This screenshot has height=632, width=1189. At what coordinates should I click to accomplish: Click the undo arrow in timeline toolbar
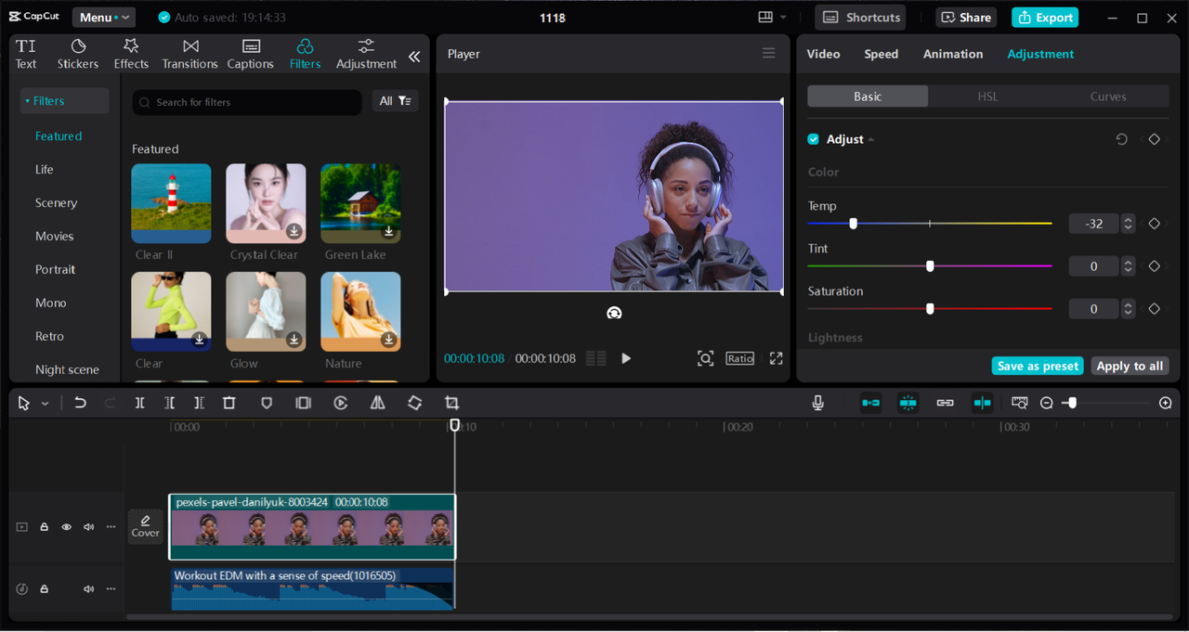[x=80, y=403]
